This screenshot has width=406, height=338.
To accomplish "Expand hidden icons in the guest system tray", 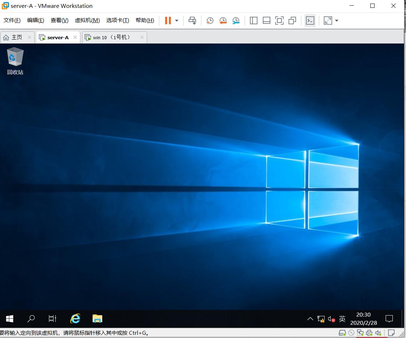I will [x=309, y=318].
